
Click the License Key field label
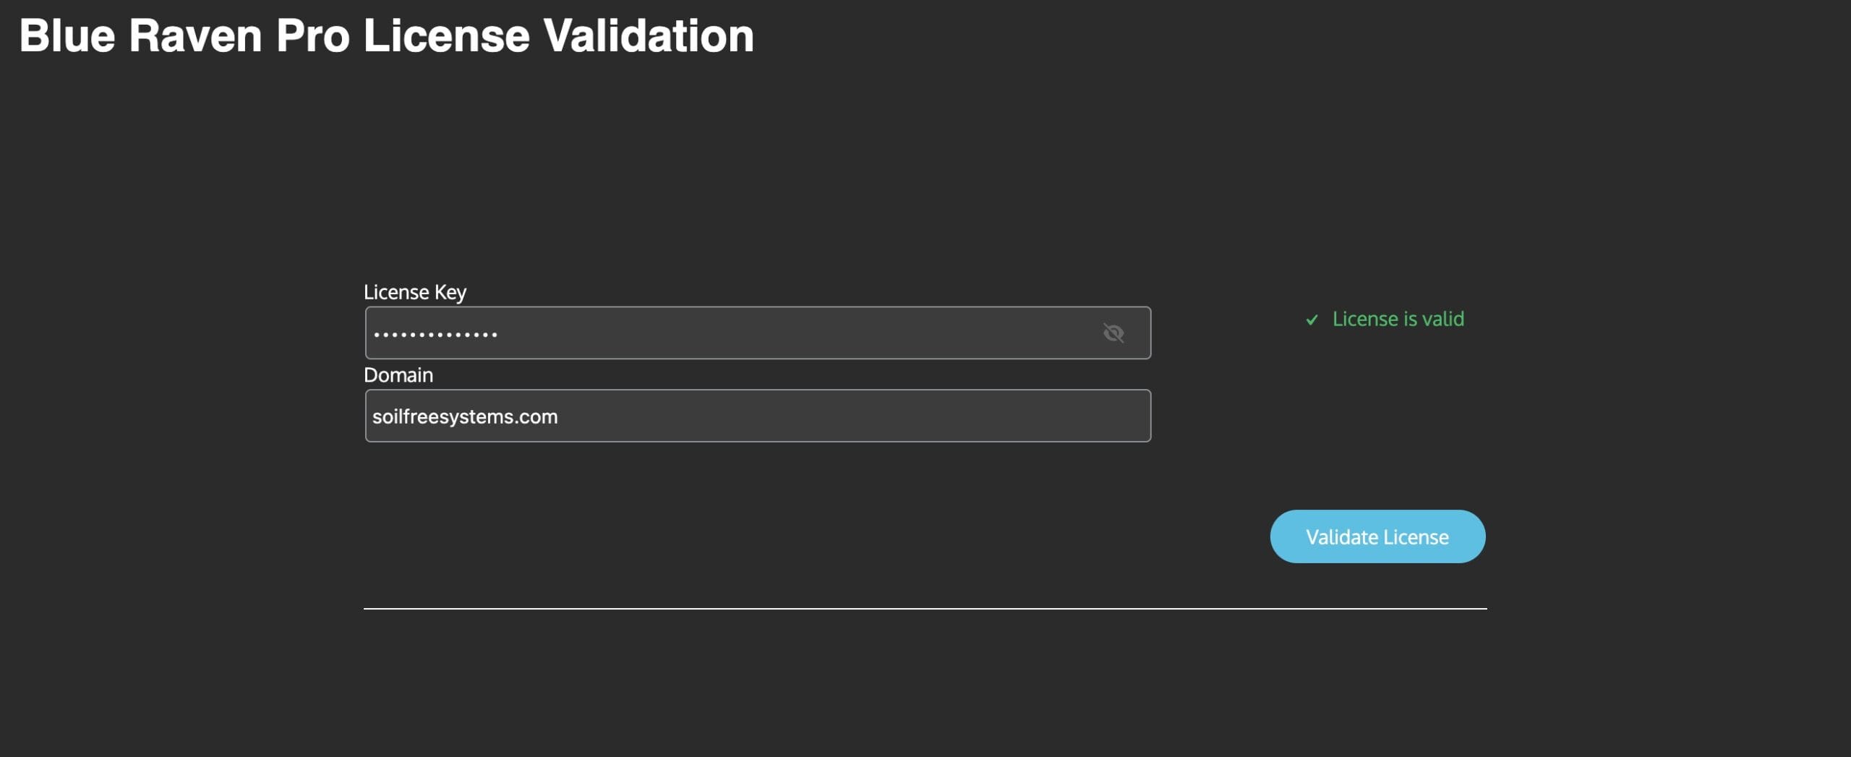click(415, 291)
